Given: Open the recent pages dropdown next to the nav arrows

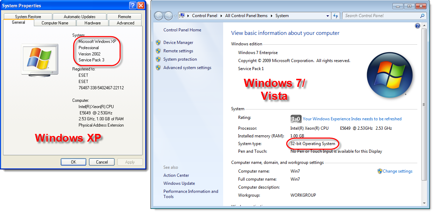Looking at the screenshot, I should 175,16.
